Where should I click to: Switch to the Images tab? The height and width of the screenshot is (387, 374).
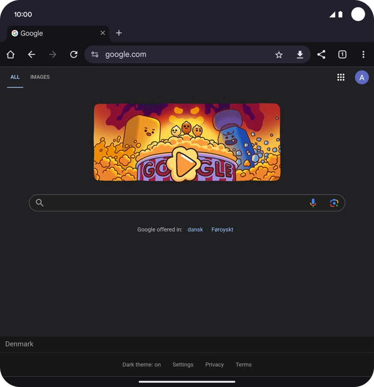tap(40, 77)
